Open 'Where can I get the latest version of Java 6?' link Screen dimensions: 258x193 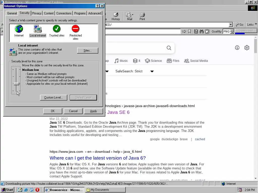98,158
